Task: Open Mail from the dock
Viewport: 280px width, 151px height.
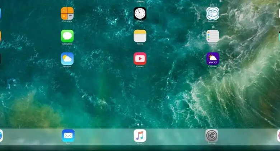Action: 68,136
